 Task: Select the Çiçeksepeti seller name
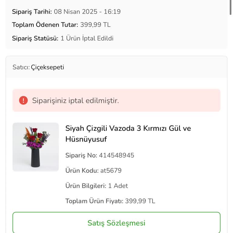tap(47, 67)
